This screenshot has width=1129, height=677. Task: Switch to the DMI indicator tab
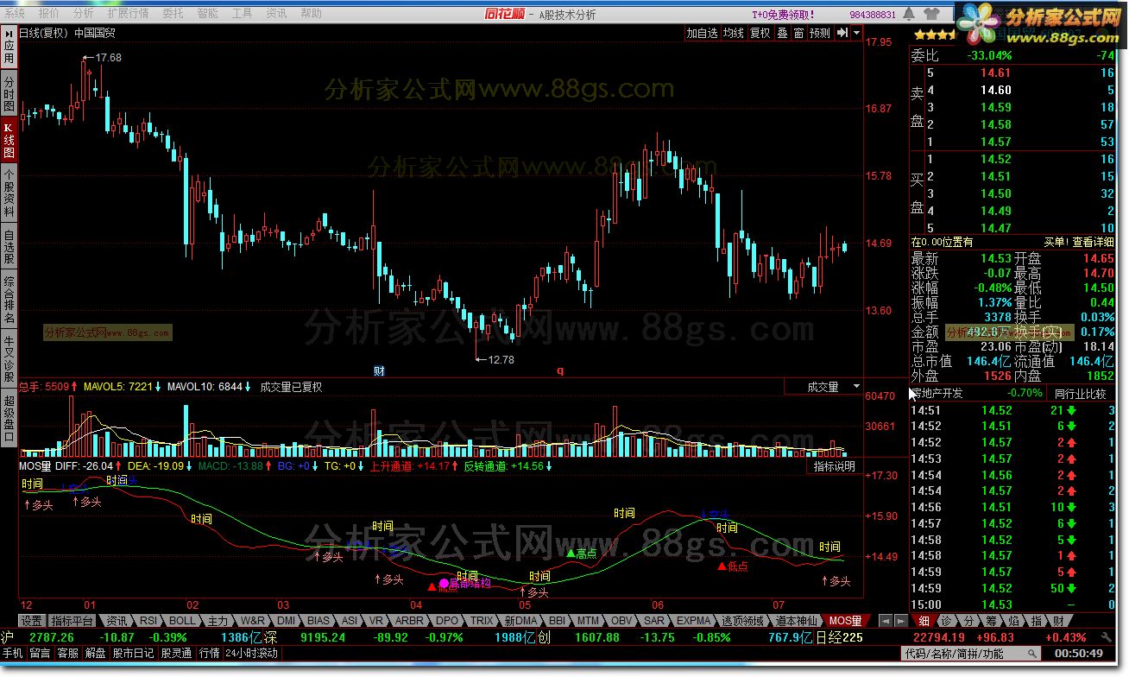click(x=286, y=621)
